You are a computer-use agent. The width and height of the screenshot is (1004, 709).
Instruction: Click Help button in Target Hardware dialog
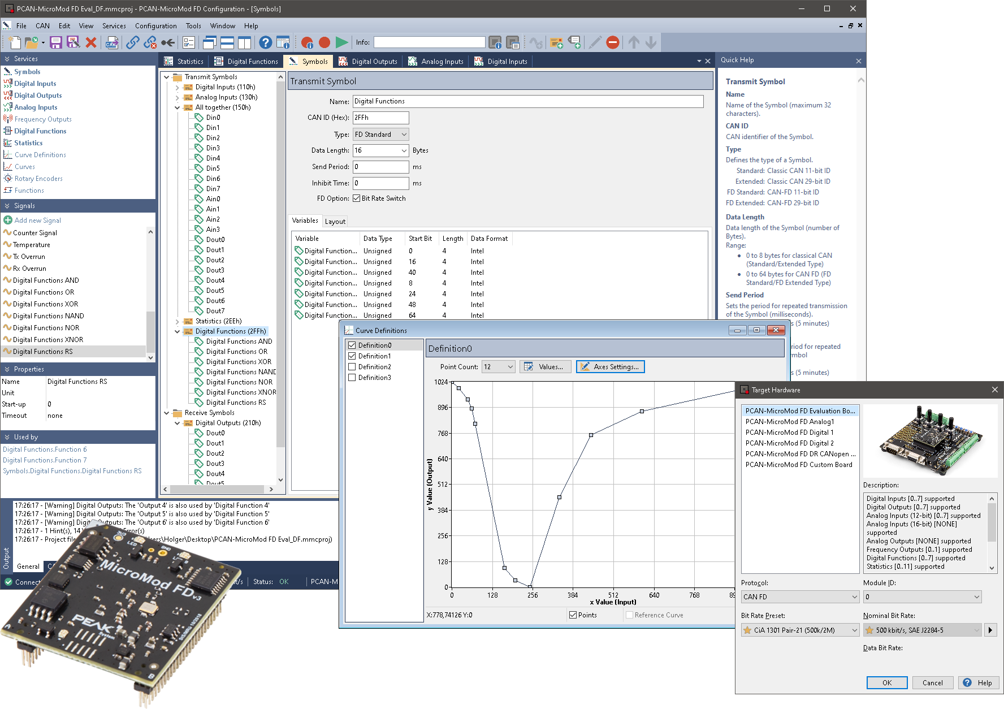[x=979, y=682]
